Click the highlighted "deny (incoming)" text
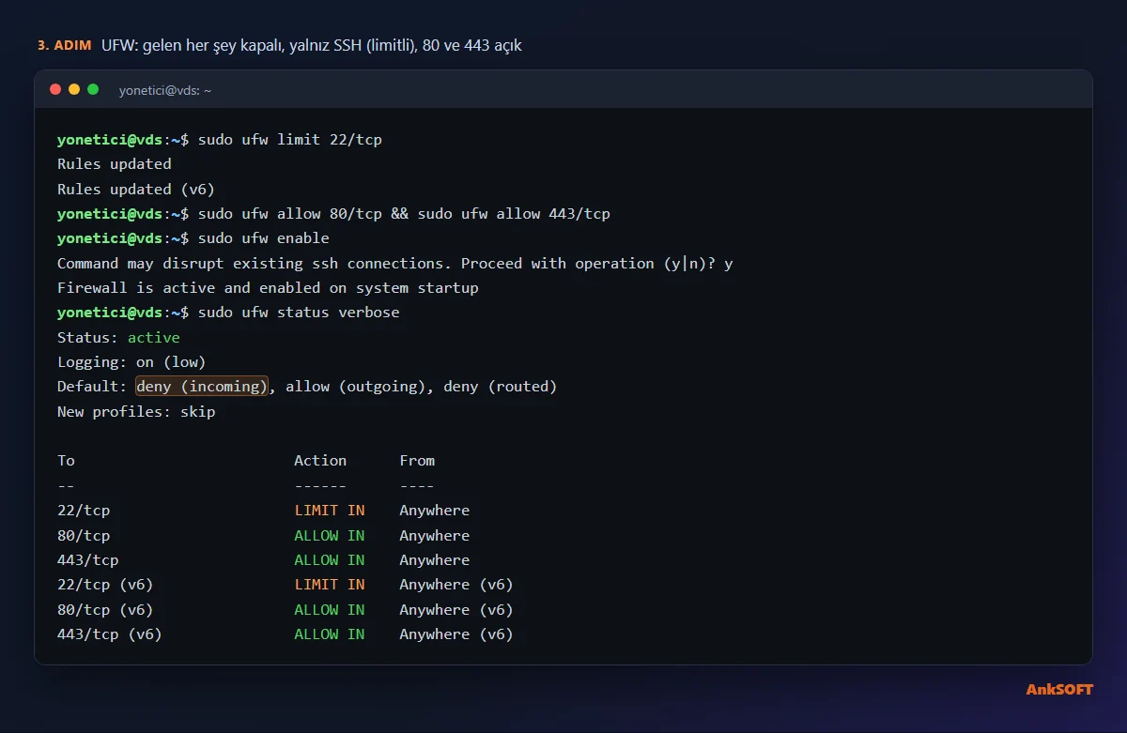This screenshot has width=1127, height=733. tap(202, 387)
